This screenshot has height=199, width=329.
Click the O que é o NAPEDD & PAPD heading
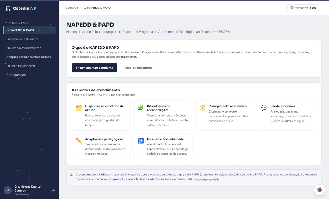click(x=95, y=48)
